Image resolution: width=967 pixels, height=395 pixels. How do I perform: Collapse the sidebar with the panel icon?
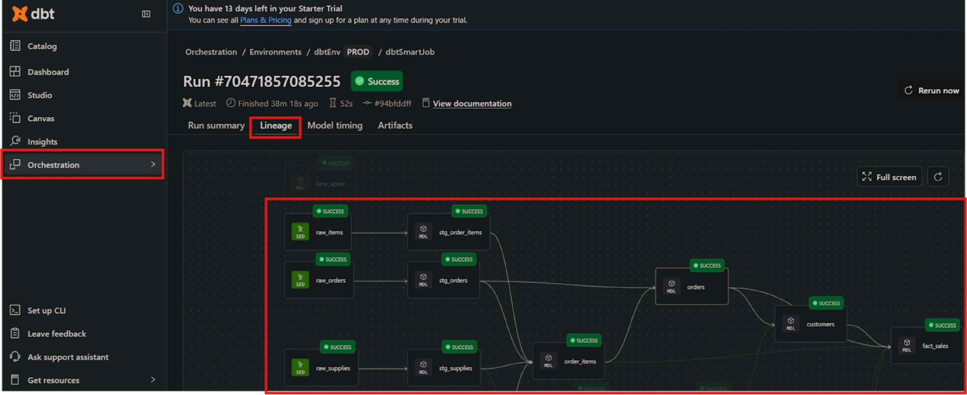(146, 14)
